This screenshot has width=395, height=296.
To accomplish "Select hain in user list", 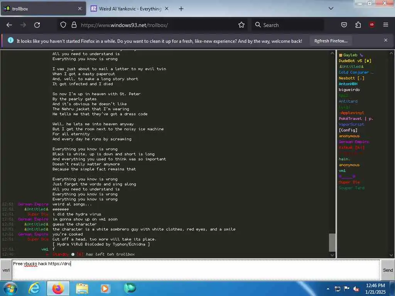I will [x=344, y=159].
